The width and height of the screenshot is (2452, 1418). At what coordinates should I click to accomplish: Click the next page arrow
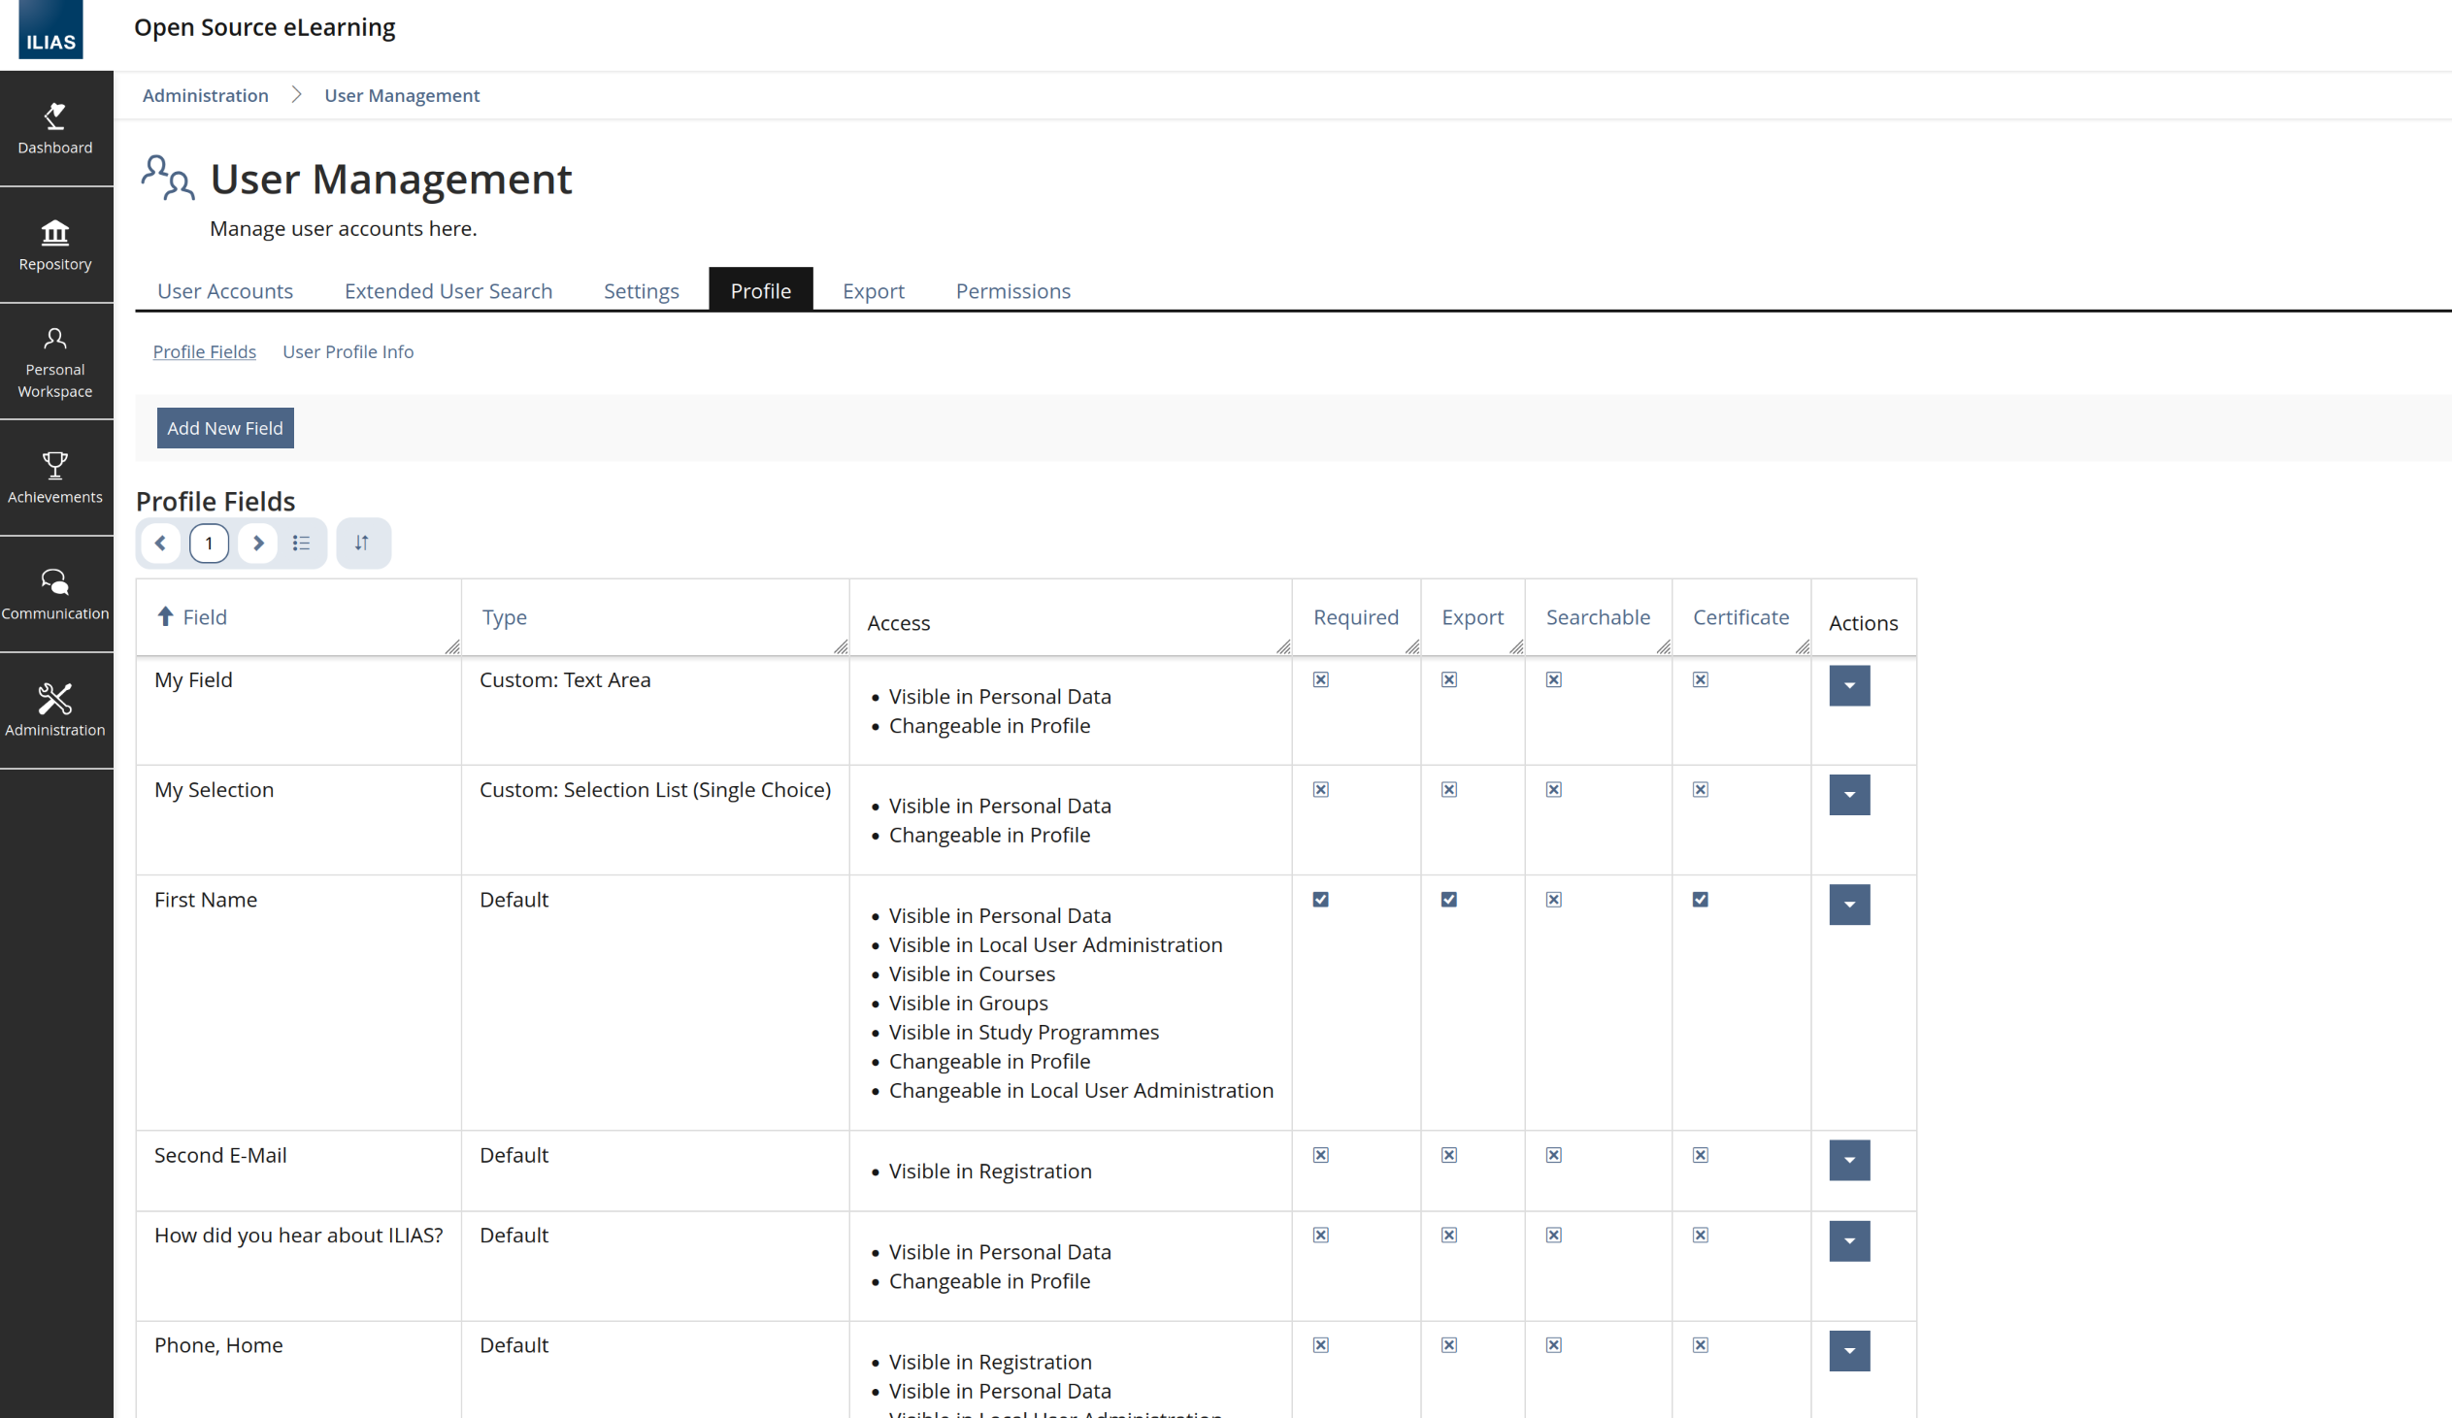click(258, 543)
